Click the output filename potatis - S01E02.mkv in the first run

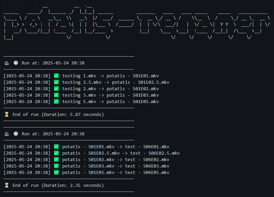click(132, 88)
